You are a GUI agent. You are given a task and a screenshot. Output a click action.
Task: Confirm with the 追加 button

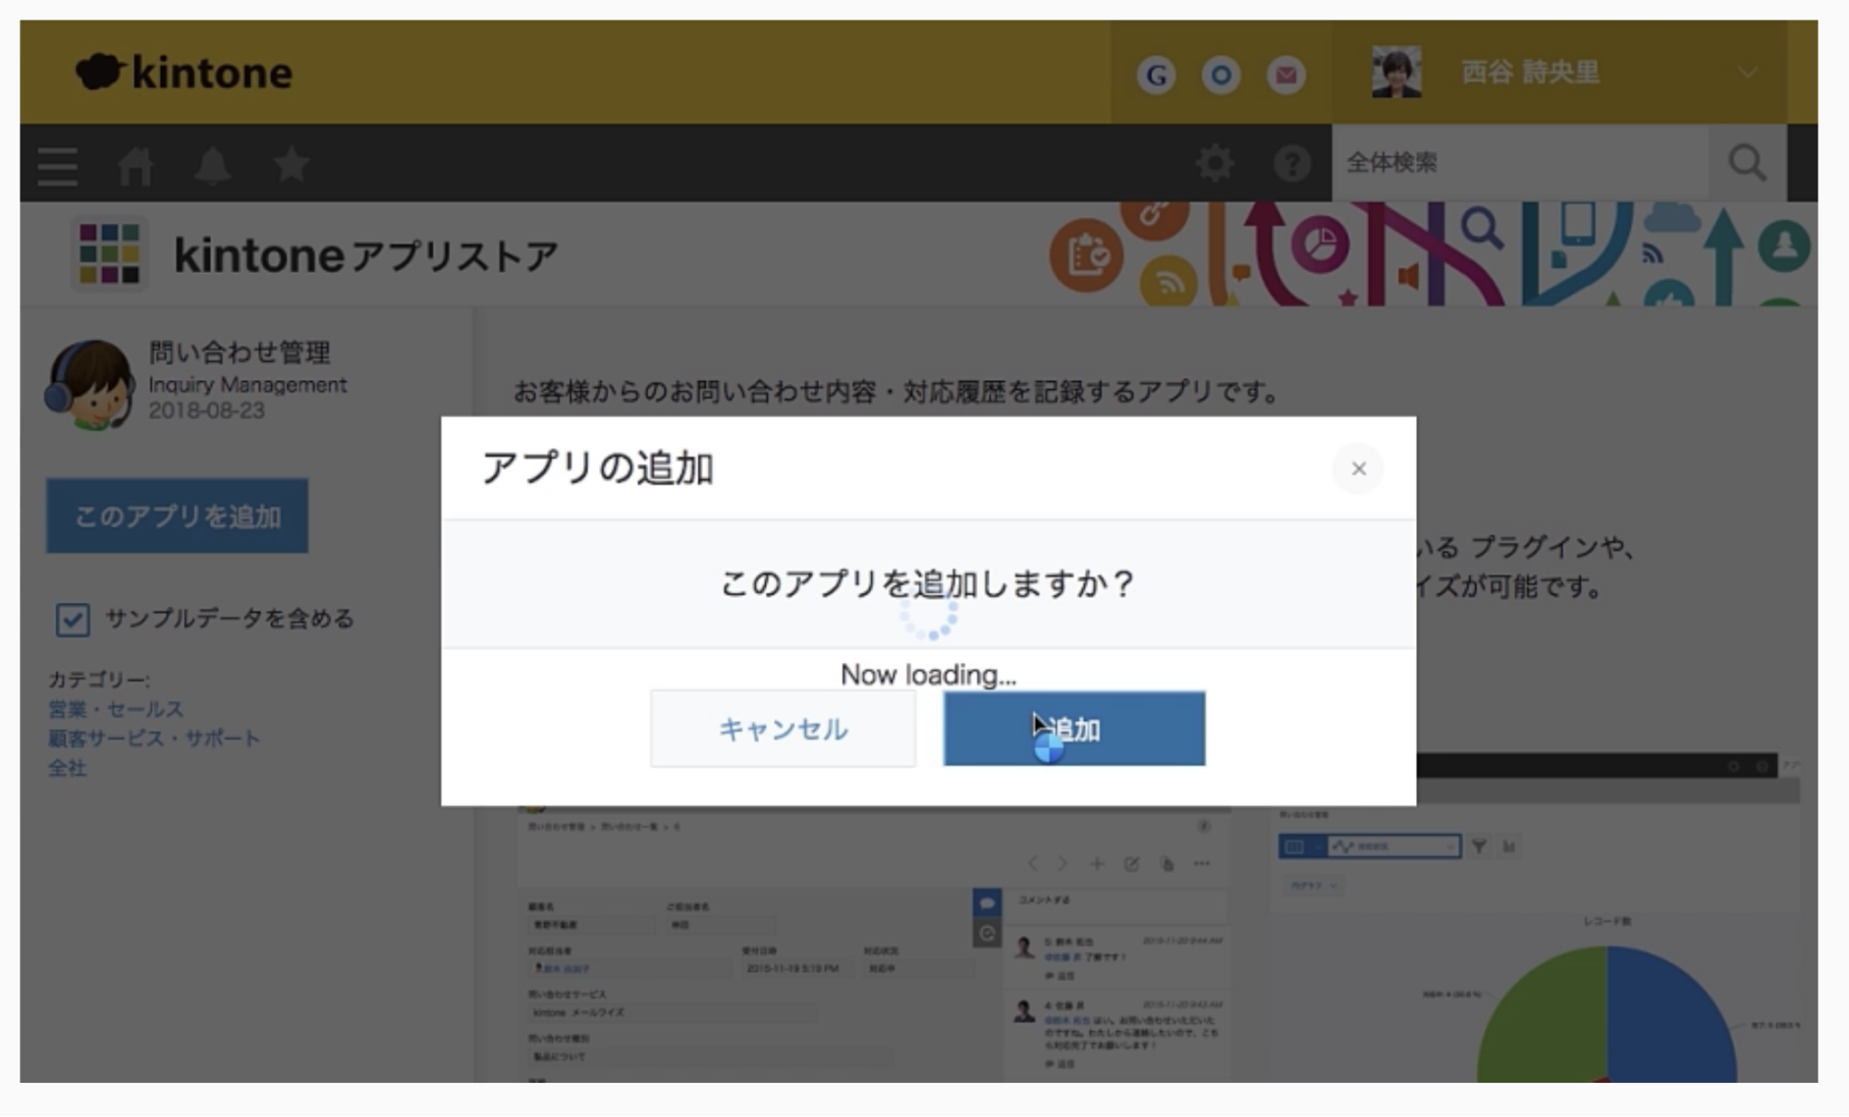click(x=1073, y=729)
